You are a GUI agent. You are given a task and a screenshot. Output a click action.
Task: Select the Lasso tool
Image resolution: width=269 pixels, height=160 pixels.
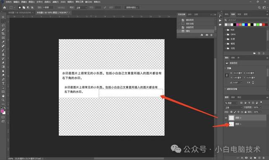(3, 25)
